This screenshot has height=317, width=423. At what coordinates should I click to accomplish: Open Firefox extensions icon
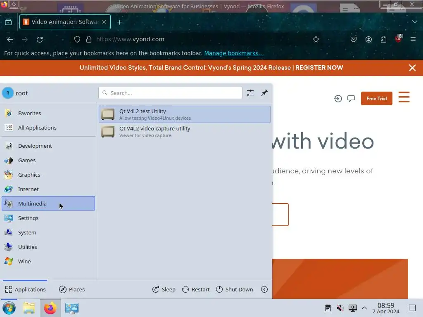[383, 39]
